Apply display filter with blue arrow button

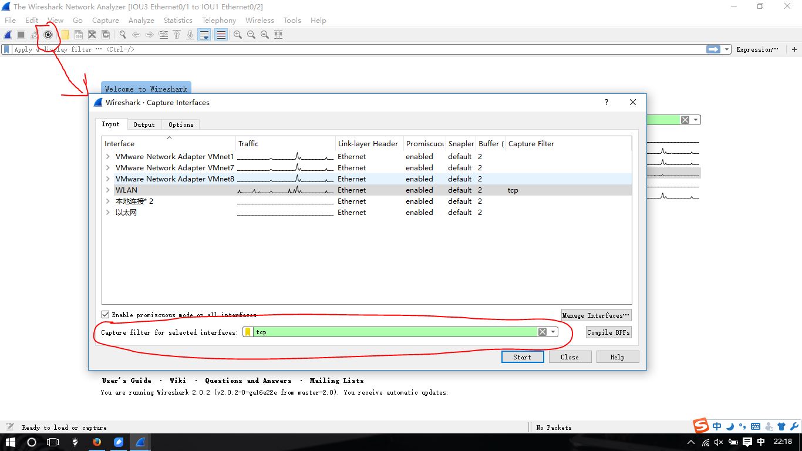[x=713, y=49]
